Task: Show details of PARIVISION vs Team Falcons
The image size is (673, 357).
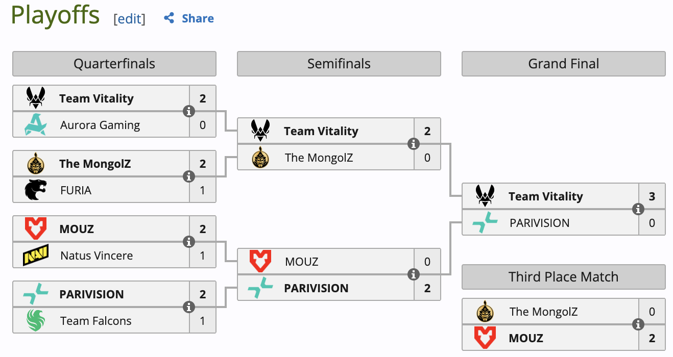Action: point(189,308)
